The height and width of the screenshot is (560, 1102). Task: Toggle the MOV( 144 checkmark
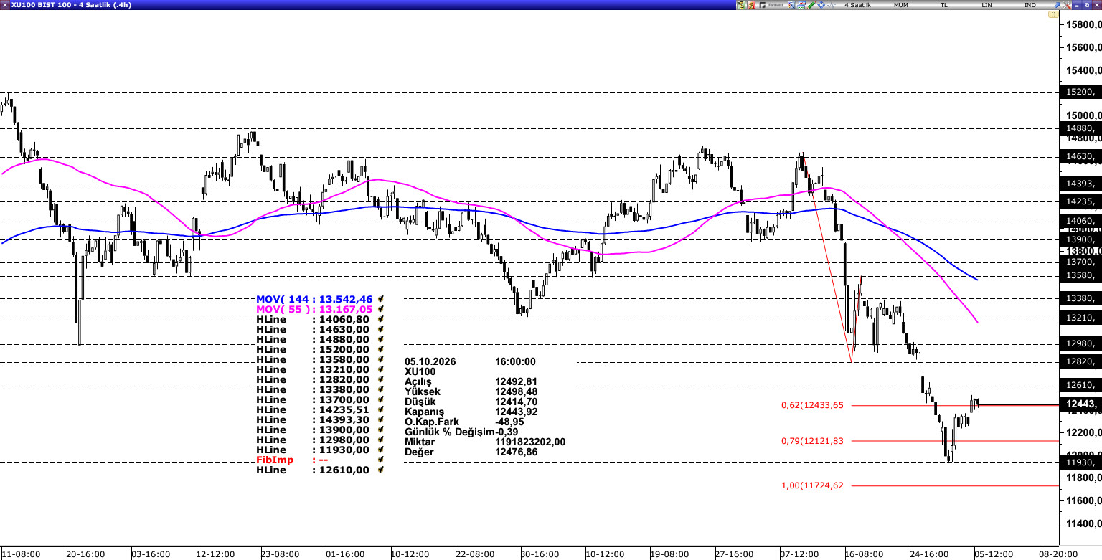point(381,299)
